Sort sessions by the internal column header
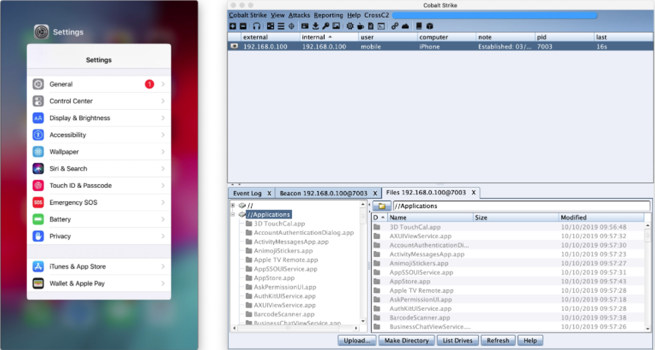 (x=329, y=37)
